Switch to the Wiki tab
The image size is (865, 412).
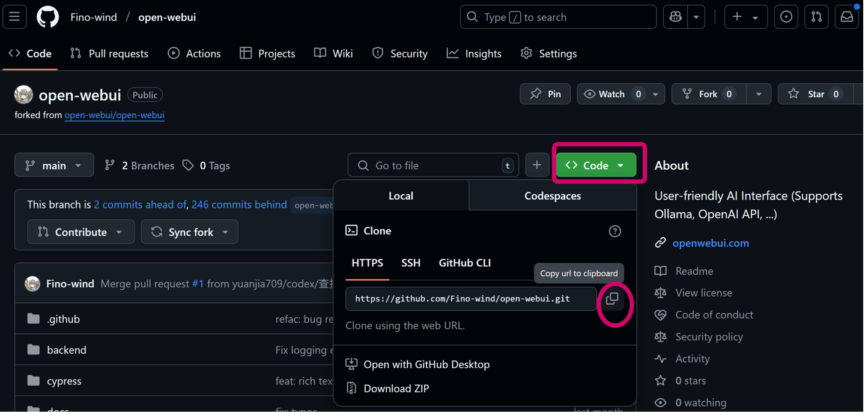(333, 53)
